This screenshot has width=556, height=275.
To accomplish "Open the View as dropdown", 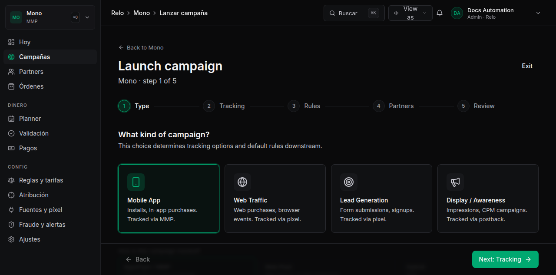I will [x=410, y=13].
